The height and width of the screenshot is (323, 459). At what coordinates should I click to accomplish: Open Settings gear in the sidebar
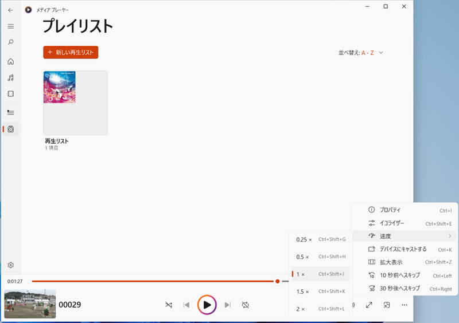click(x=10, y=265)
